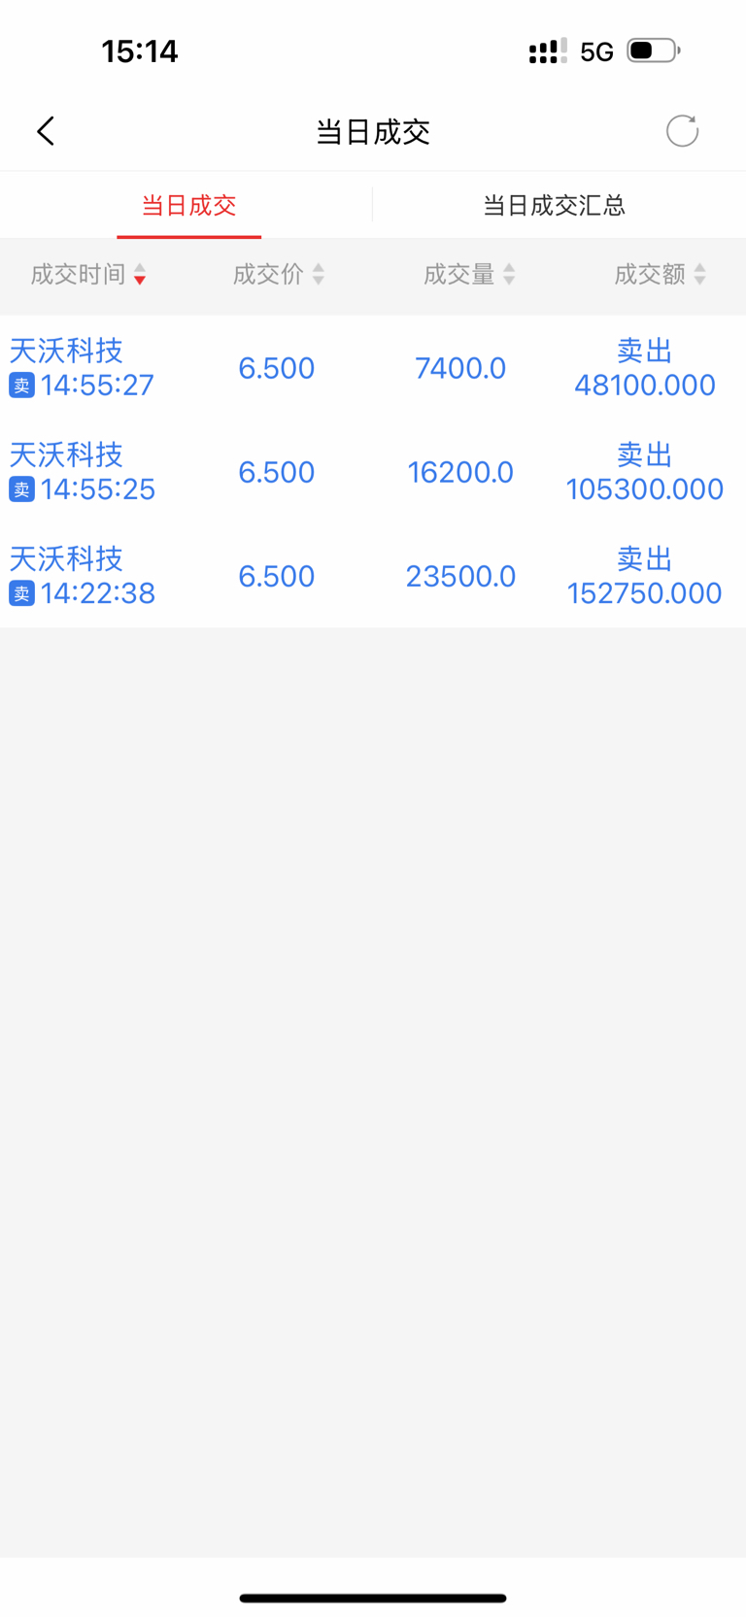Tap the home indicator bar at bottom
Screen dimensions: 746x1617
tap(373, 1598)
